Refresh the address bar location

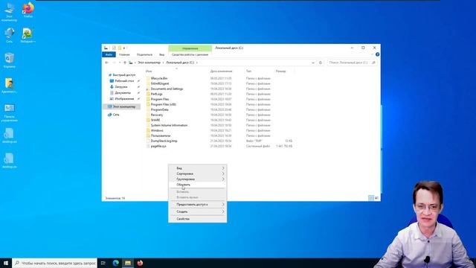click(x=321, y=63)
